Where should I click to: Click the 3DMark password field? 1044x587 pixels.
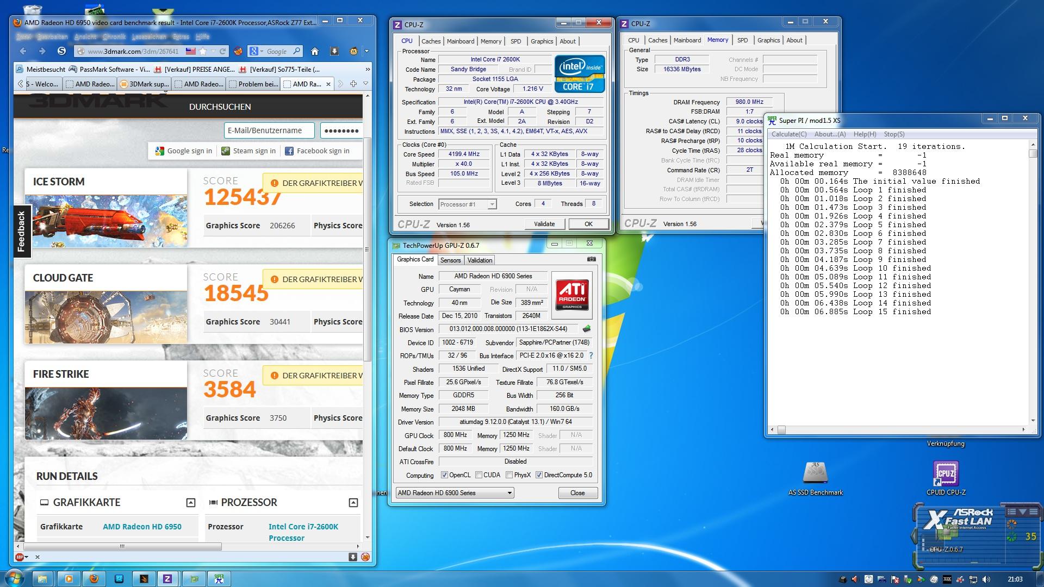(x=341, y=130)
